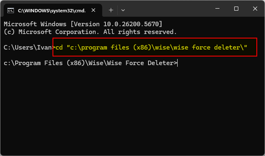Click the Microsoft Windows version line
This screenshot has height=156, width=265.
click(x=83, y=24)
